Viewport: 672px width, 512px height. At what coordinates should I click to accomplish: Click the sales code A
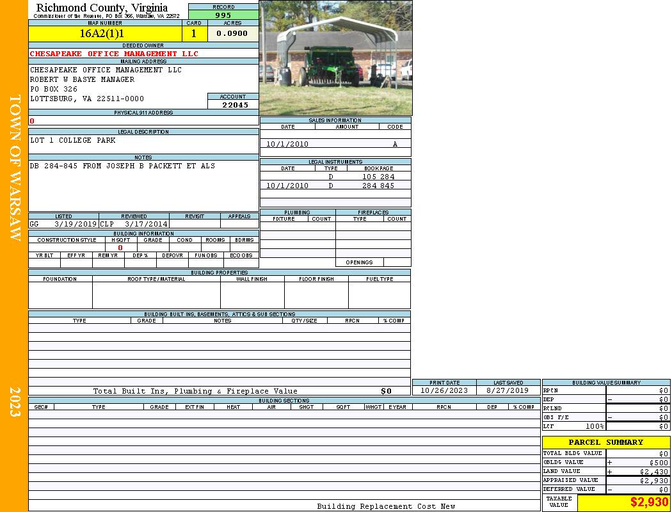click(x=395, y=144)
